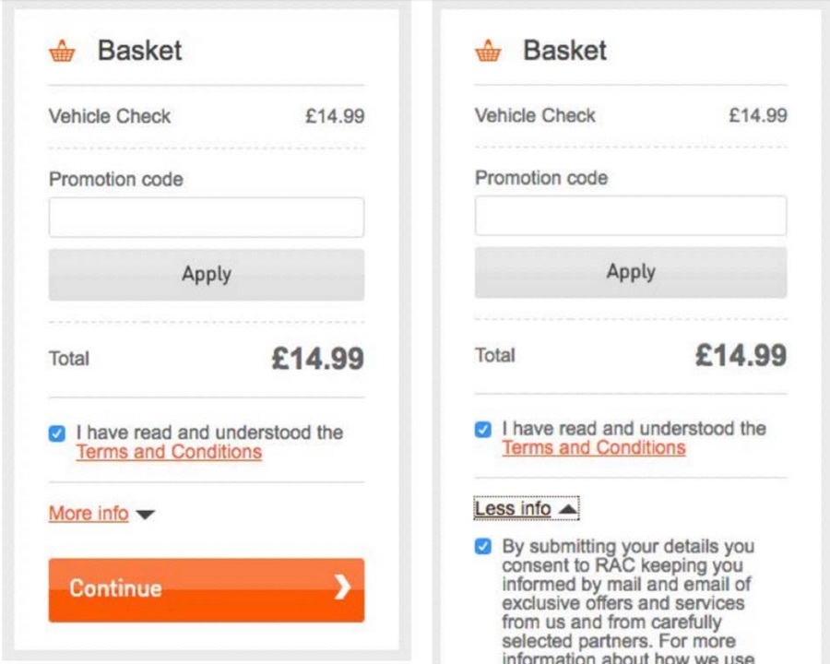Apply promotion code in right basket
This screenshot has height=664, width=830.
(631, 272)
